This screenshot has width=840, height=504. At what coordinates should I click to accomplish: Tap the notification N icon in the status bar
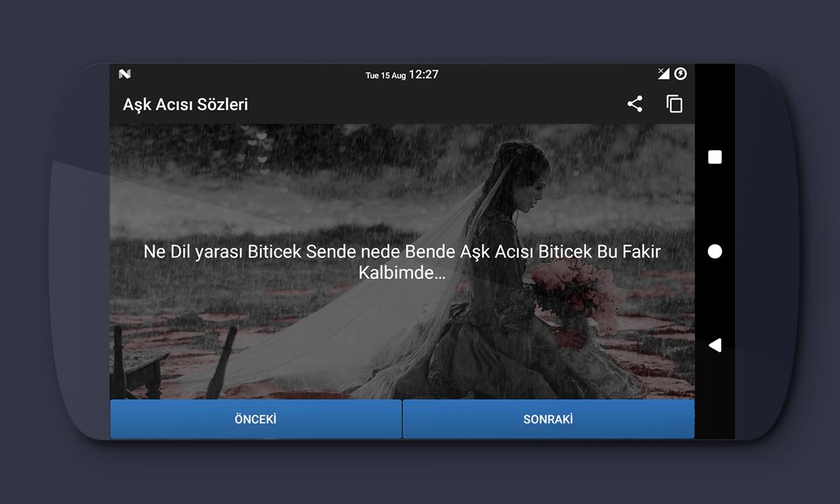tap(125, 74)
